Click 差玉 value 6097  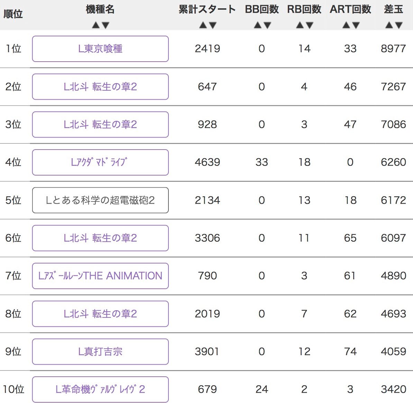[394, 238]
